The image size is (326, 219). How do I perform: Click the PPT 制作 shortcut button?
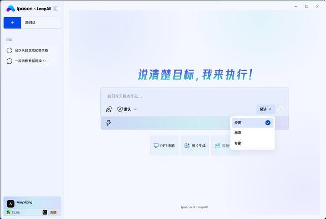tap(164, 146)
